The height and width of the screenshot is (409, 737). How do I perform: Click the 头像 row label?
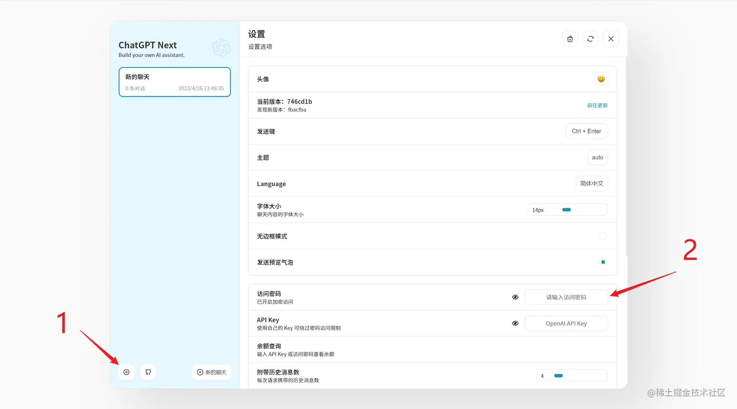263,79
